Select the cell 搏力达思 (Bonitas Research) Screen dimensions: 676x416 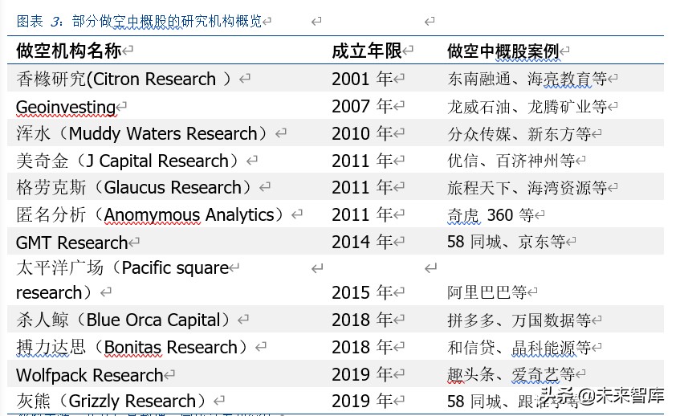coord(132,347)
